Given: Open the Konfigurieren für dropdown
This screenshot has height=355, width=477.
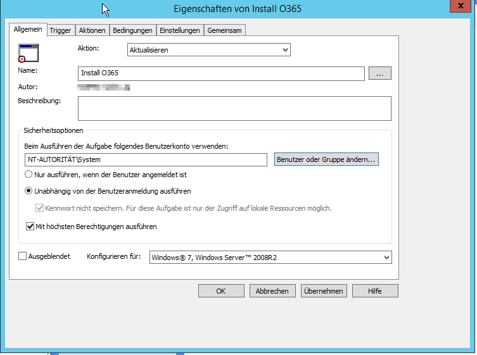Looking at the screenshot, I should [x=270, y=258].
